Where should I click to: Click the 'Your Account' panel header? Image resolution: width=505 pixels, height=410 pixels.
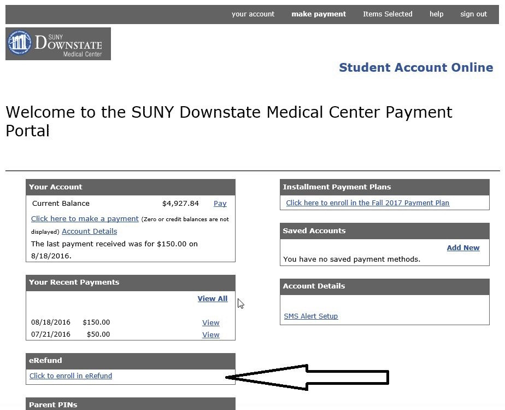131,187
